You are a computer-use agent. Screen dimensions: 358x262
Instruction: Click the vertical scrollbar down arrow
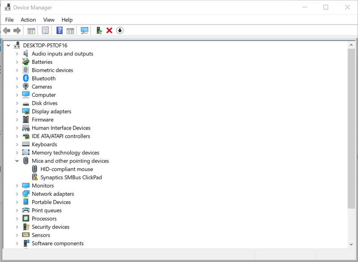[x=352, y=244]
